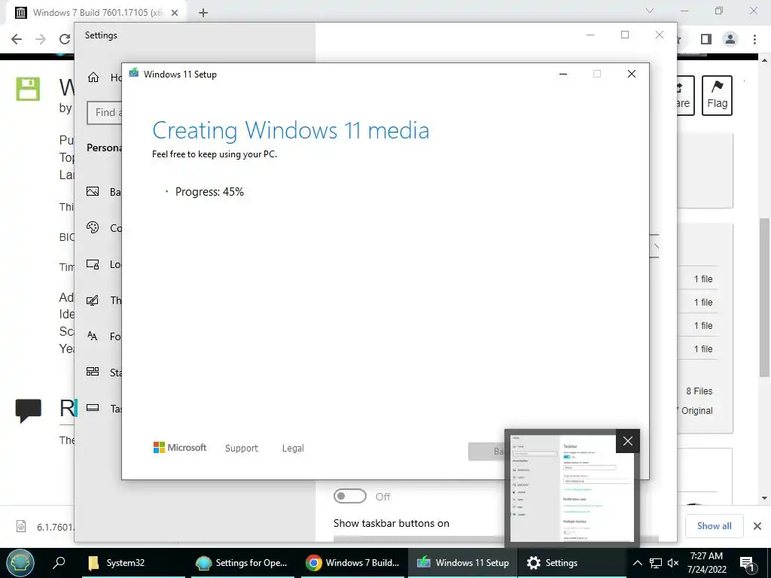771x578 pixels.
Task: Click the green floppy disk icon on webpage
Action: [x=28, y=89]
